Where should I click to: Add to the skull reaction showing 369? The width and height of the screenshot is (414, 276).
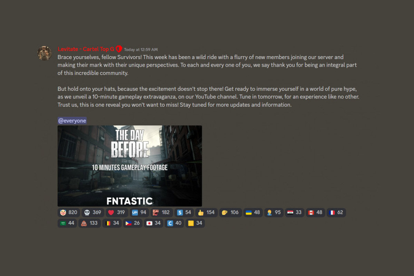pyautogui.click(x=93, y=213)
